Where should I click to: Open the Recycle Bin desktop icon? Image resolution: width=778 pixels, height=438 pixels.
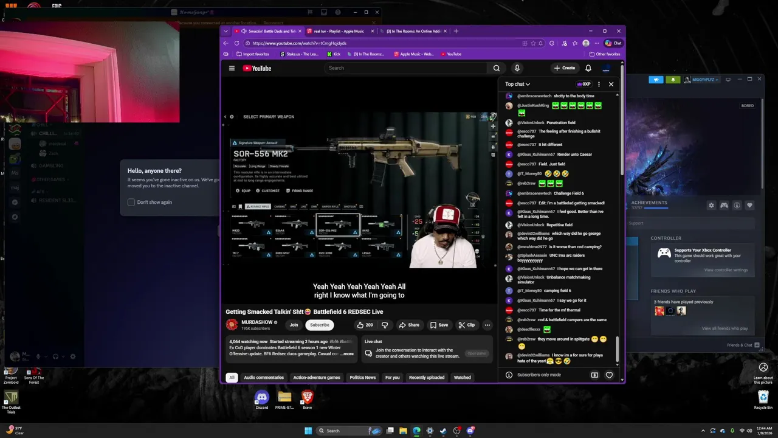[x=763, y=400]
